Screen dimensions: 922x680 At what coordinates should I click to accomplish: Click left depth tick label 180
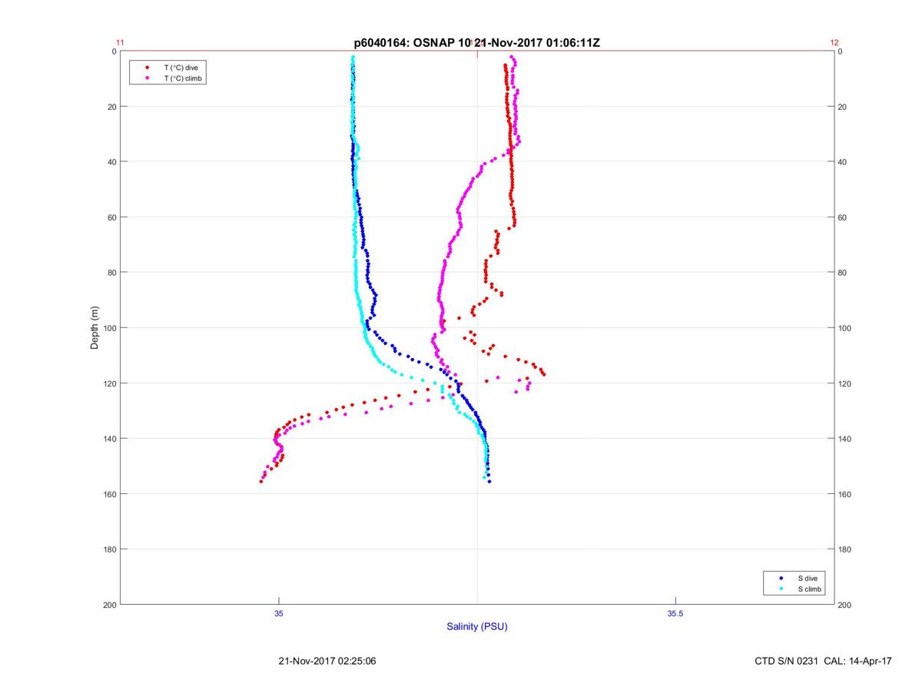click(110, 549)
